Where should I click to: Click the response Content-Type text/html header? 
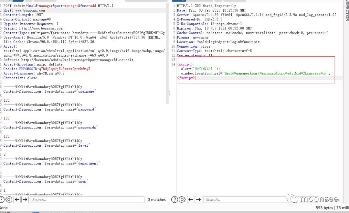pyautogui.click(x=214, y=51)
